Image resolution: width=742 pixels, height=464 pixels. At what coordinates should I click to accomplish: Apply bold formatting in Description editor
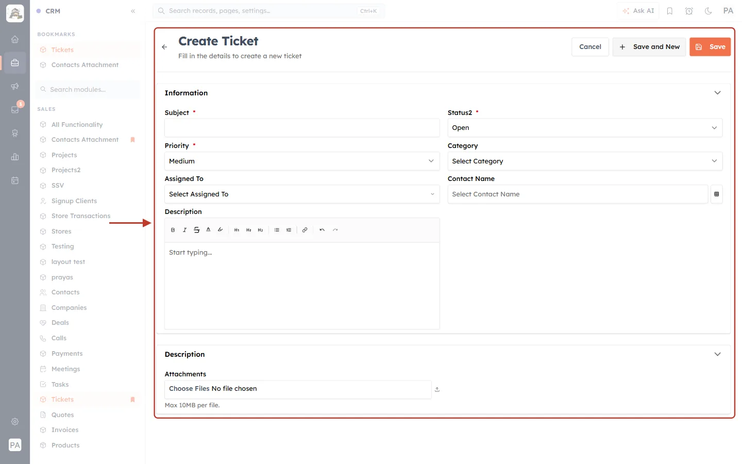click(173, 230)
